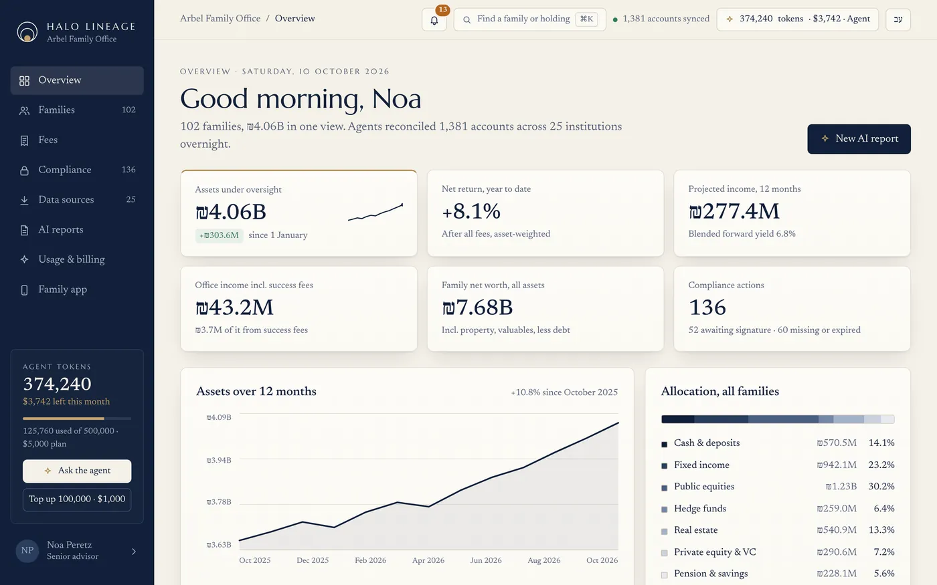Screen dimensions: 937x585
Task: Click the token balance 374,240 tokens pill
Action: pos(798,19)
